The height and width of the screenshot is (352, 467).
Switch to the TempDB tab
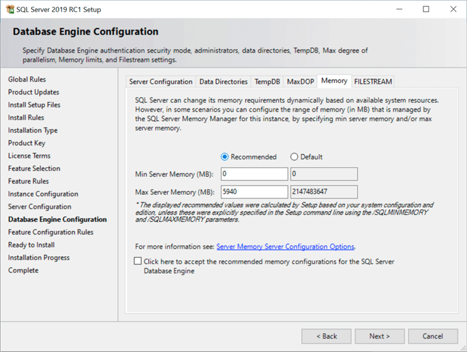coord(267,82)
